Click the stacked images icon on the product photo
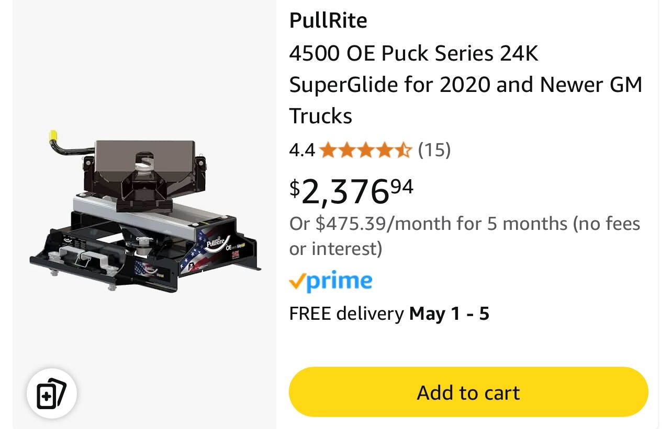Screen dimensions: 672x429 (51, 393)
